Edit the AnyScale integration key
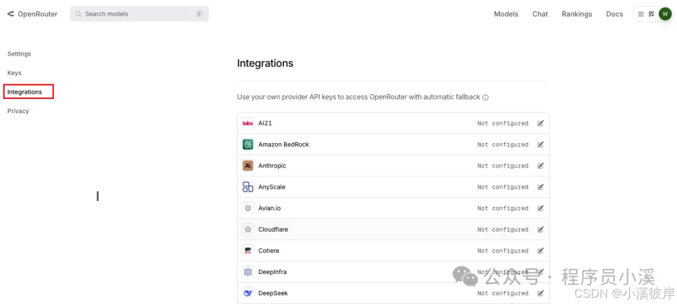The height and width of the screenshot is (304, 677). click(540, 187)
